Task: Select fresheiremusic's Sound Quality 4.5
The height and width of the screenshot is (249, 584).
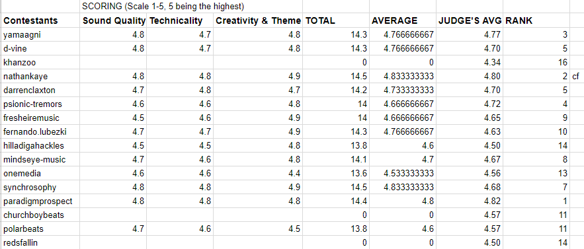Action: coord(113,118)
